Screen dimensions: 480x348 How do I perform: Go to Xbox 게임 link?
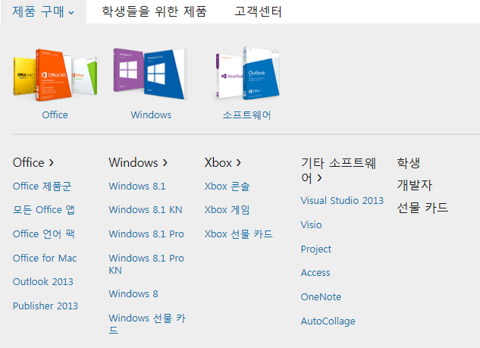click(x=227, y=210)
